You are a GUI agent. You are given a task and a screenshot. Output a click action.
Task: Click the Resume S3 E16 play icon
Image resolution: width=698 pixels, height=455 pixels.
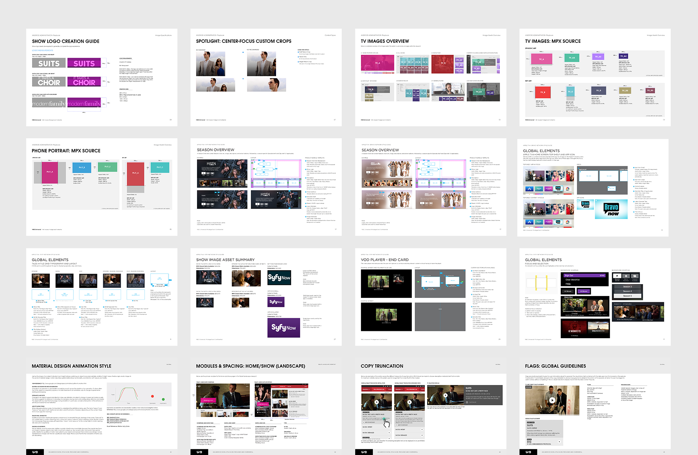(x=617, y=276)
